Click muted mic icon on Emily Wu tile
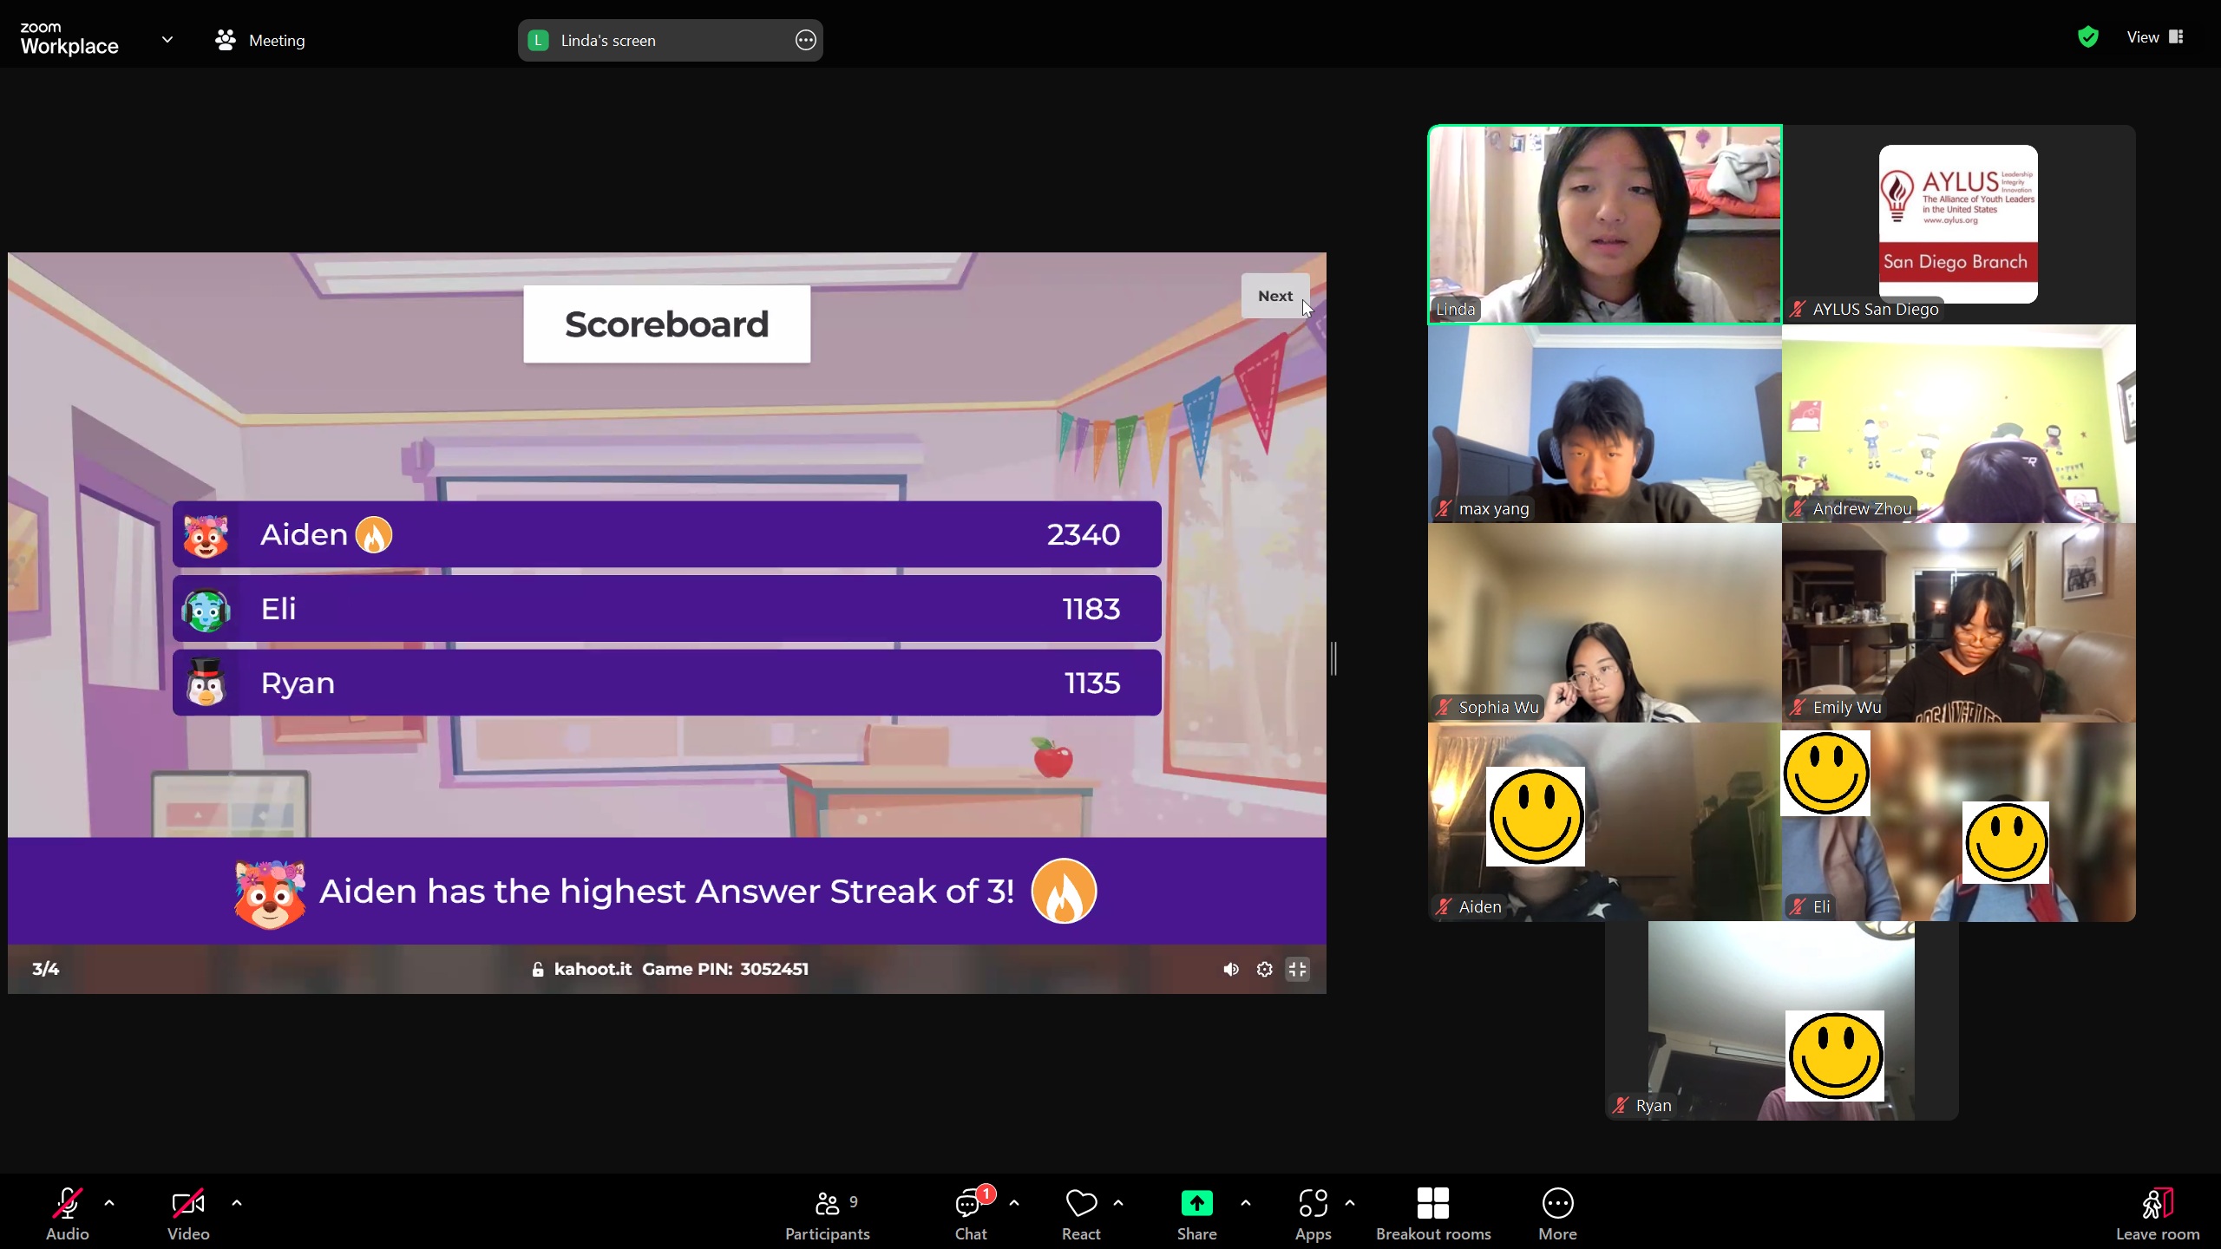The height and width of the screenshot is (1249, 2221). pyautogui.click(x=1798, y=708)
